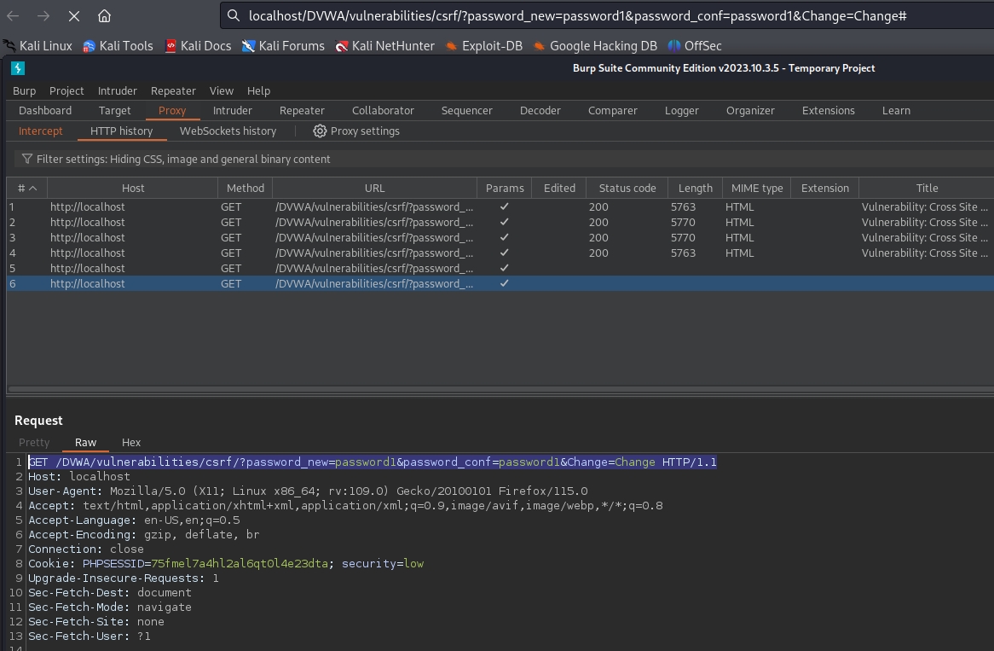Switch to the Repeater tool tab
Viewport: 994px width, 651px height.
(x=302, y=111)
